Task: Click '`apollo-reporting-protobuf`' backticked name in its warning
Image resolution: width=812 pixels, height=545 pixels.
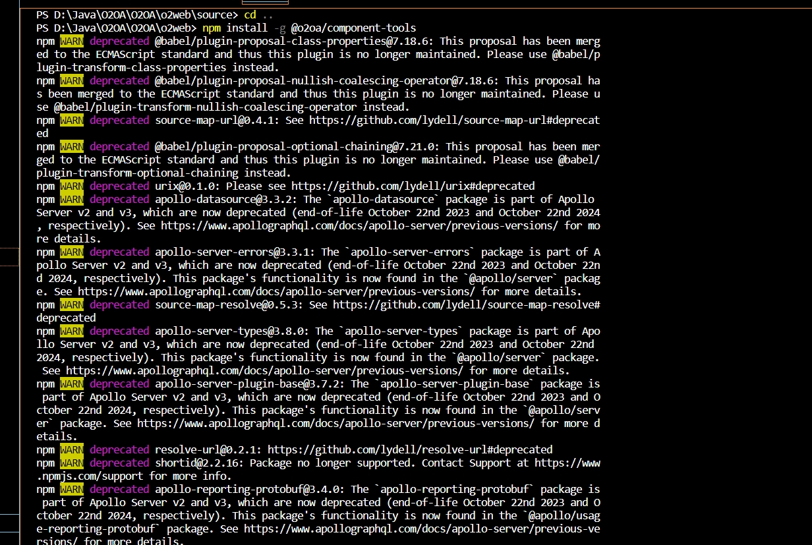Action: click(455, 489)
